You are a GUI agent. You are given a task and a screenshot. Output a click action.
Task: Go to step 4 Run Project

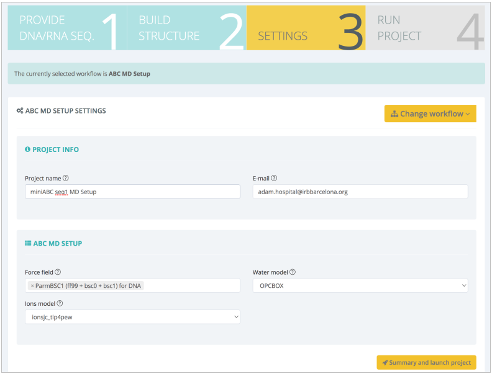[425, 28]
